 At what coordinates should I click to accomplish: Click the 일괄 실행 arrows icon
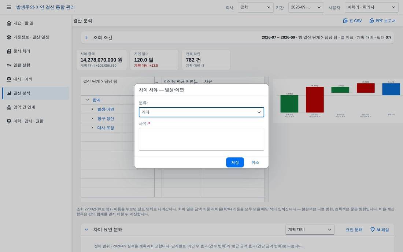tap(9, 65)
